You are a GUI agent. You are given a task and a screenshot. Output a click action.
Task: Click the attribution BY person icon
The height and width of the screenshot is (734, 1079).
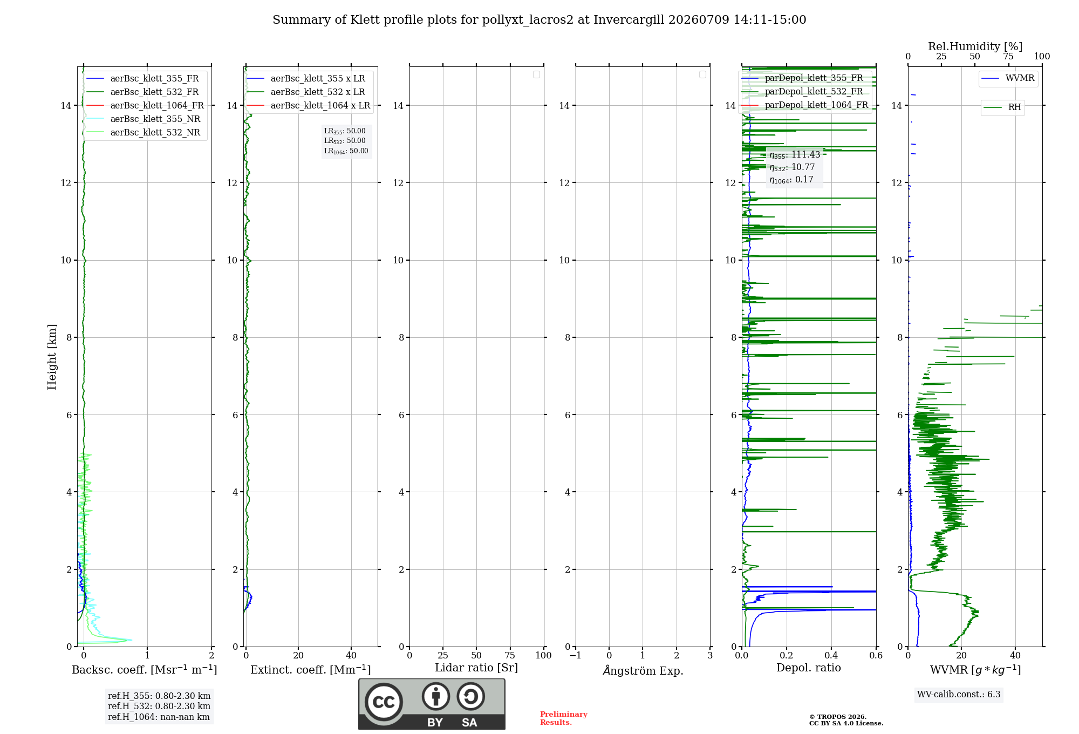[x=436, y=696]
